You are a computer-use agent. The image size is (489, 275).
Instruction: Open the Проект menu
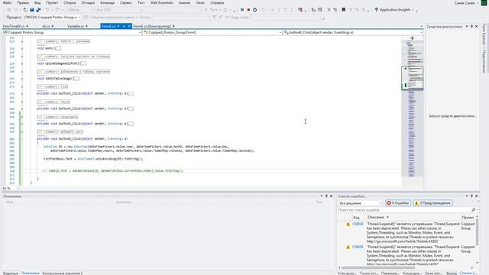click(x=52, y=2)
